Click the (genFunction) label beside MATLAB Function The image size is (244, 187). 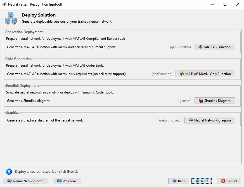(180, 47)
